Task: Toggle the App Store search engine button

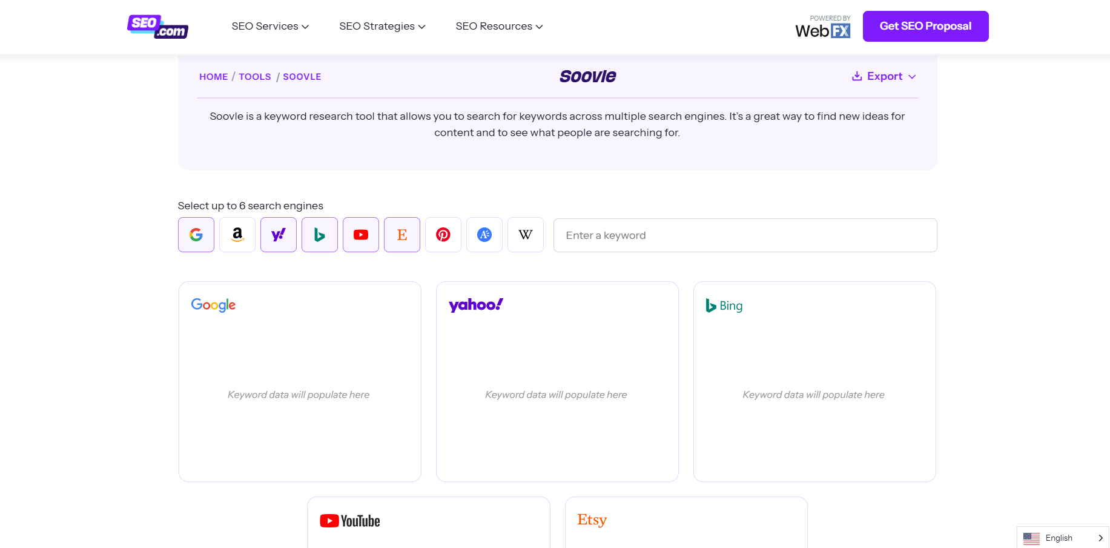Action: click(484, 235)
